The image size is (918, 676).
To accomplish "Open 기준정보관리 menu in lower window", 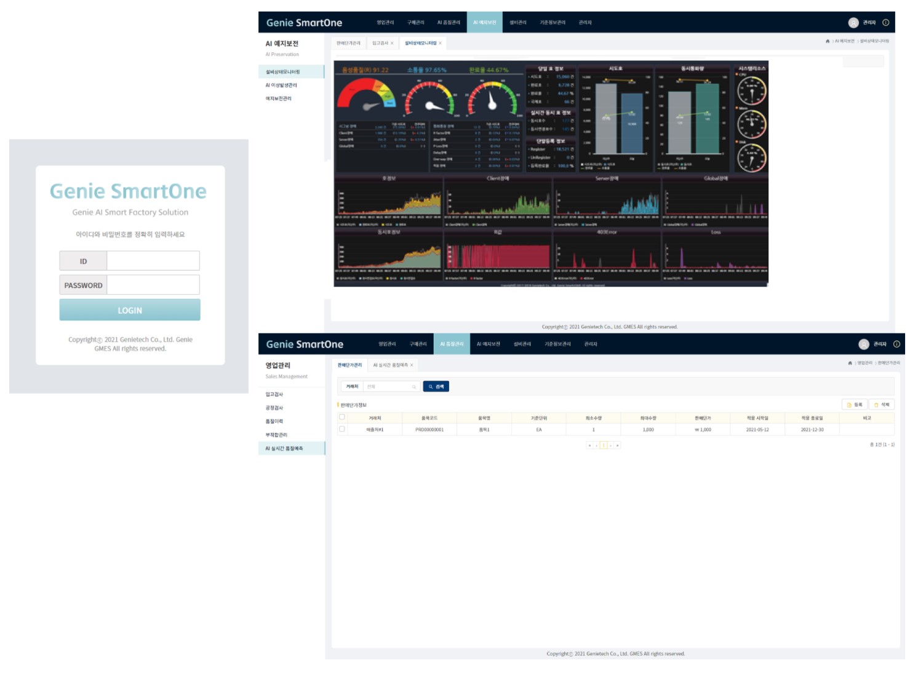I will (x=557, y=344).
